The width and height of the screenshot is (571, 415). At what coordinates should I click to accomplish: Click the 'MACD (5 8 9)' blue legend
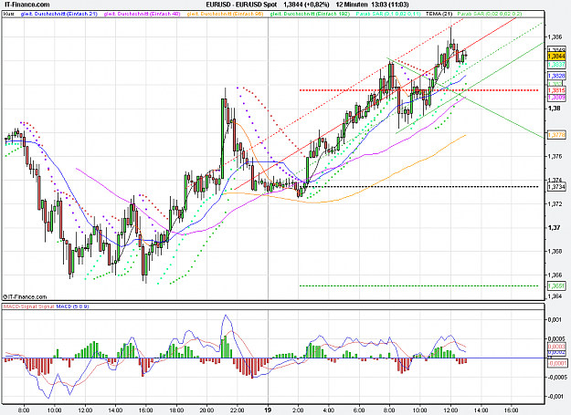coord(72,306)
